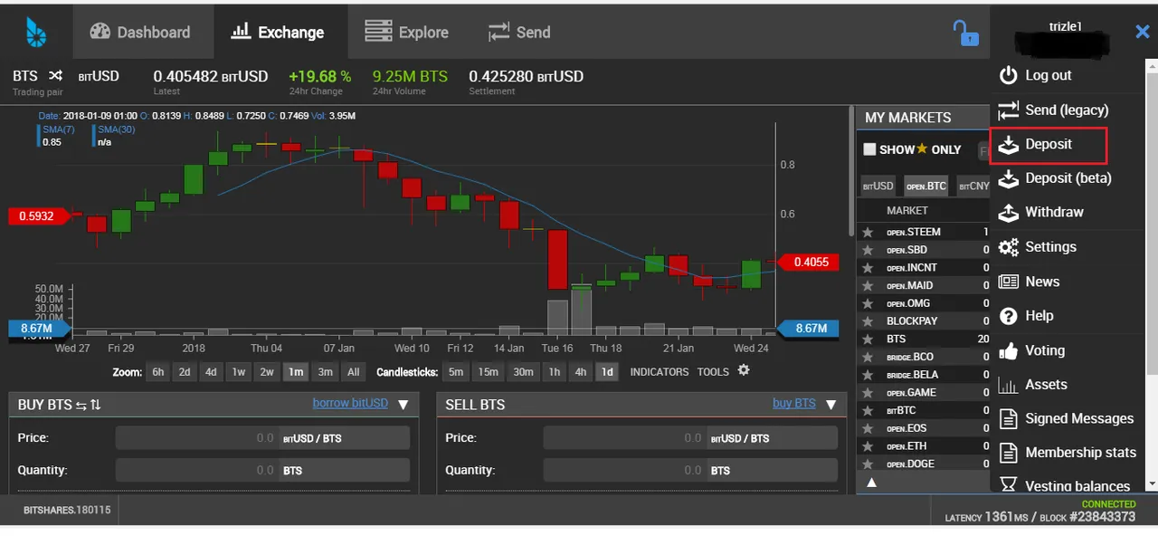Click the trizle1 account name
Viewport: 1158px width, 555px height.
pos(1064,26)
